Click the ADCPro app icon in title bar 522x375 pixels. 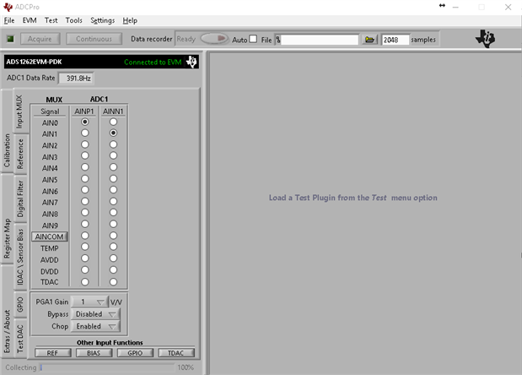8,7
